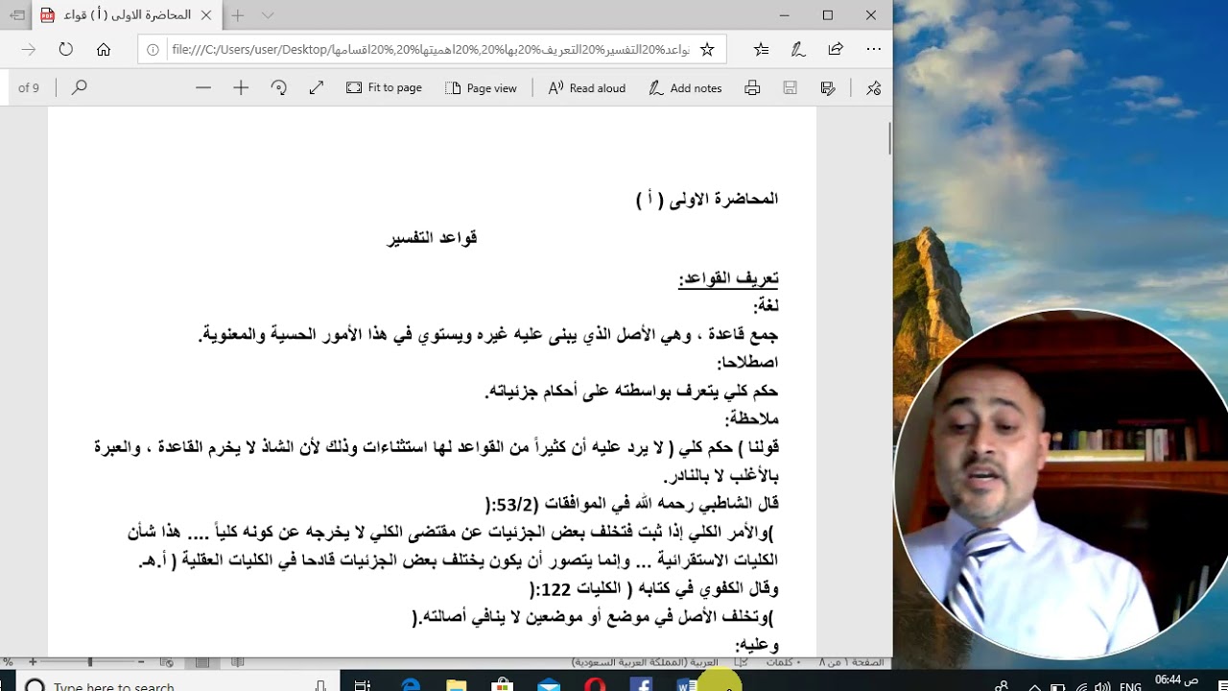Expand the tab preview chevron
1228x691 pixels.
click(268, 15)
